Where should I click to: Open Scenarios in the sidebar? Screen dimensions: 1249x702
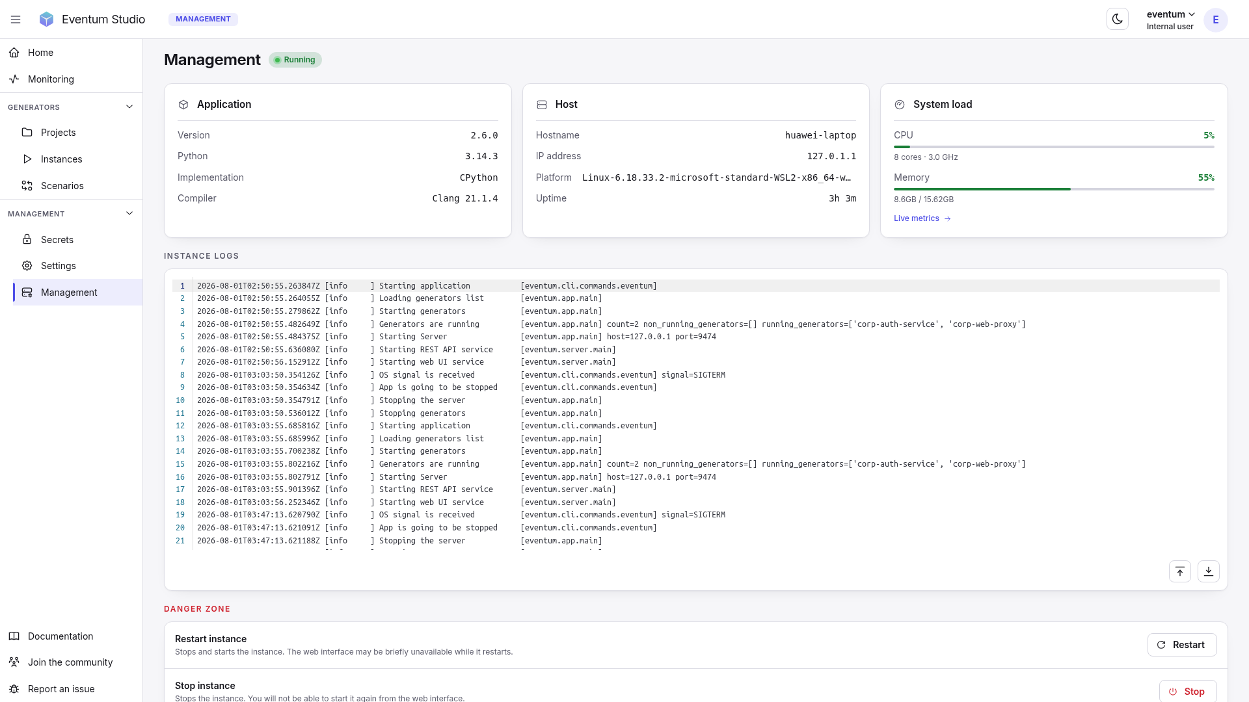pyautogui.click(x=77, y=186)
